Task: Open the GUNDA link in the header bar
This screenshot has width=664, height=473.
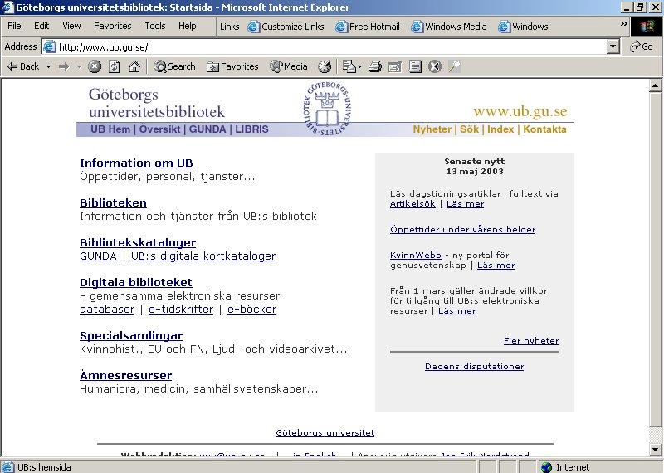Action: pos(207,129)
